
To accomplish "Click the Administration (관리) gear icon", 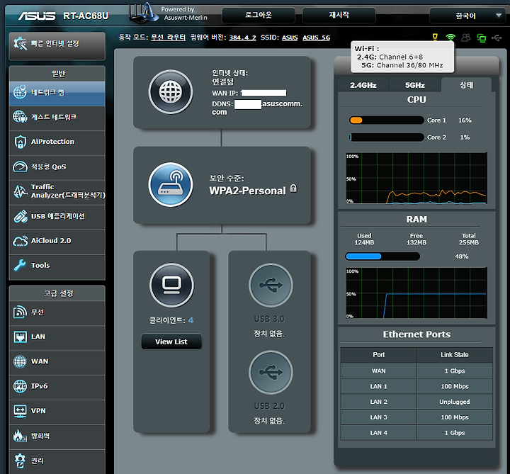I will pyautogui.click(x=20, y=461).
